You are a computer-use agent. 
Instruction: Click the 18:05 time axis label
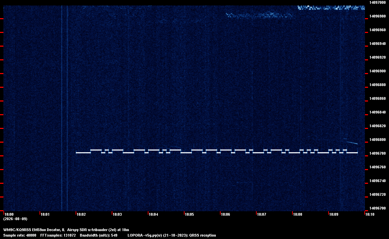190,214
